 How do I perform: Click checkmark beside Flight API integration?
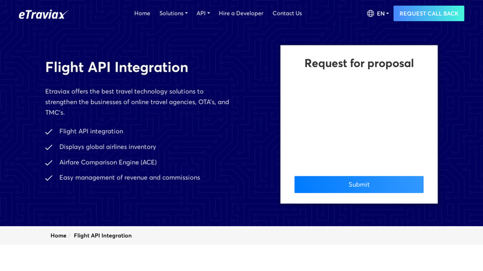[x=49, y=131]
